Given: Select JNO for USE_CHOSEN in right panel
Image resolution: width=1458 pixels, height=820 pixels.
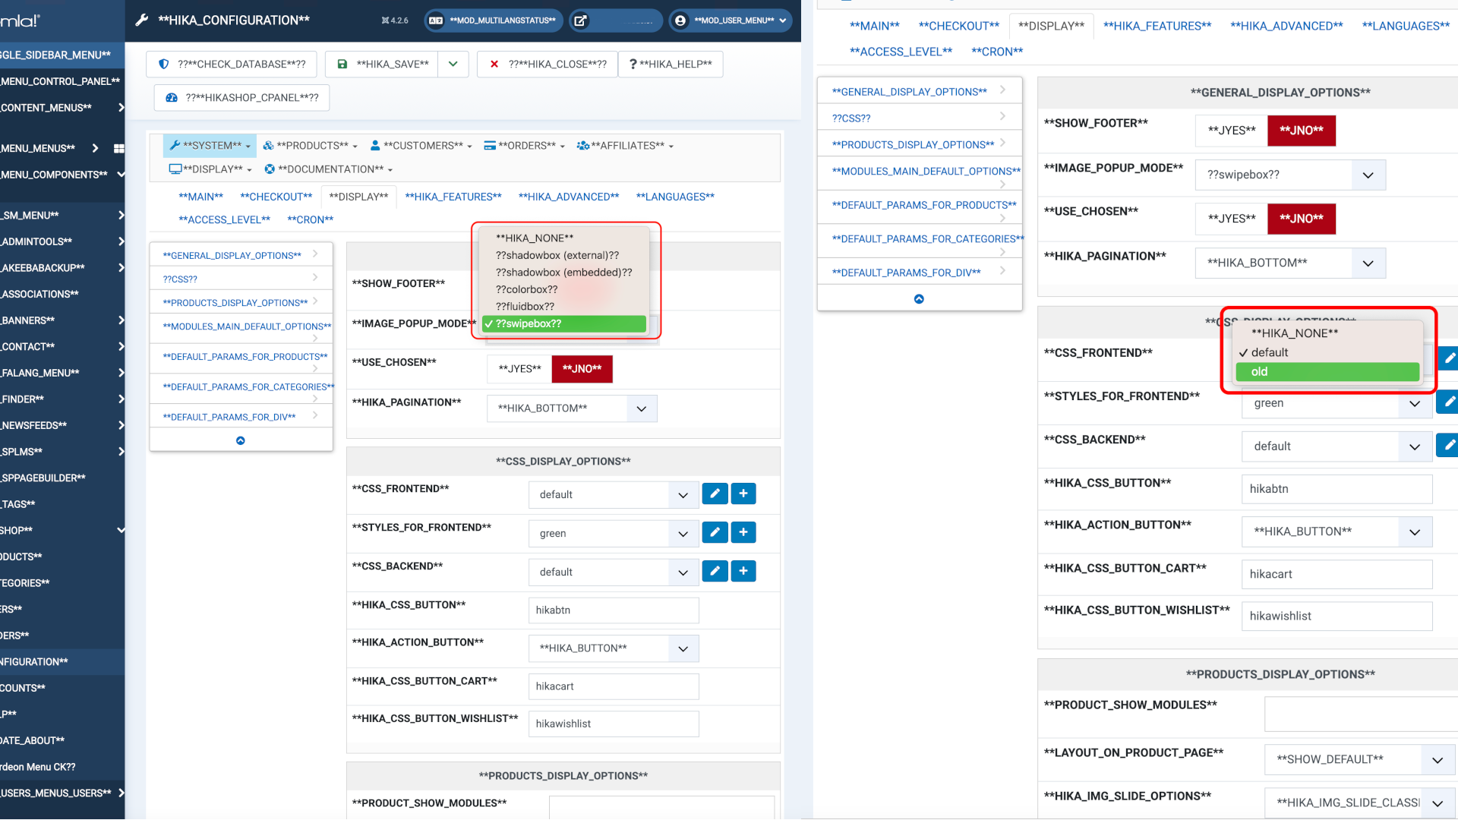Looking at the screenshot, I should coord(1301,219).
